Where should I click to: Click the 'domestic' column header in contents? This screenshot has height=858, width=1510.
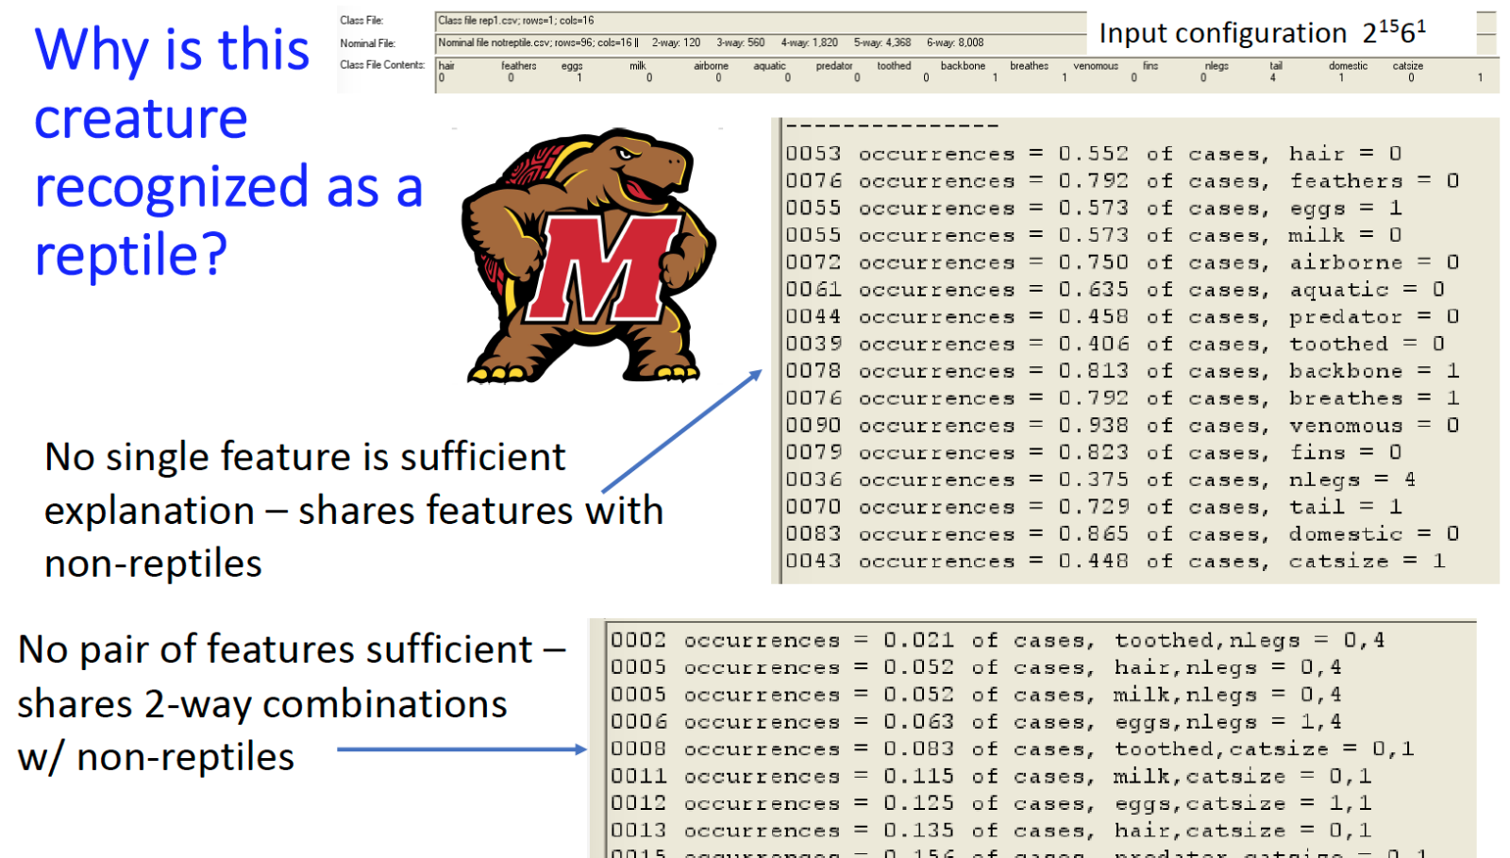1348,66
